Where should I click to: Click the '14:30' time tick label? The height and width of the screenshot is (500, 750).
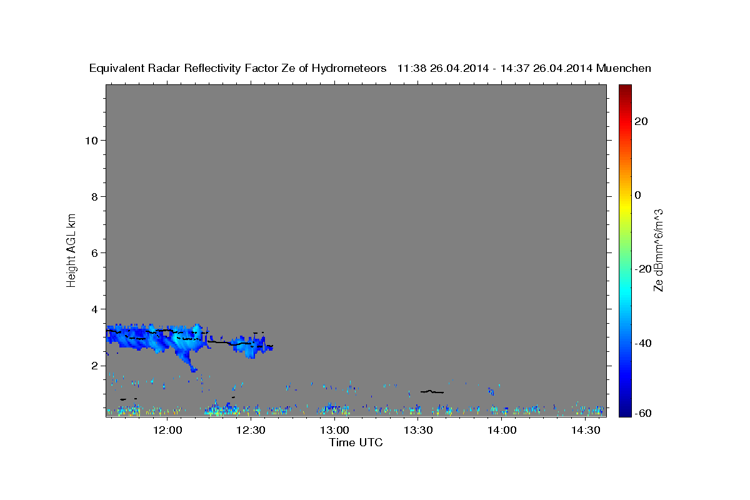(585, 431)
